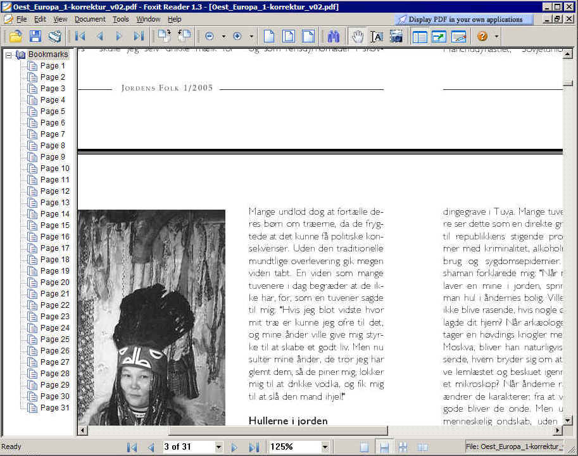Image resolution: width=578 pixels, height=456 pixels.
Task: Go to next page in top toolbar
Action: click(118, 36)
